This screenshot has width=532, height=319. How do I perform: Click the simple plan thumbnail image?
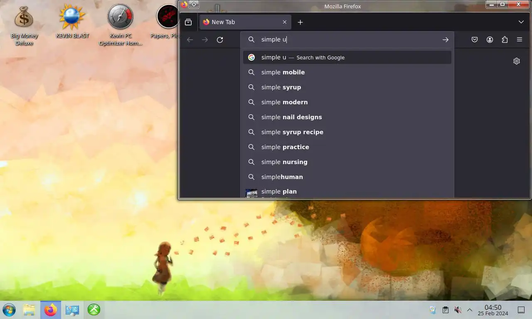(x=251, y=193)
